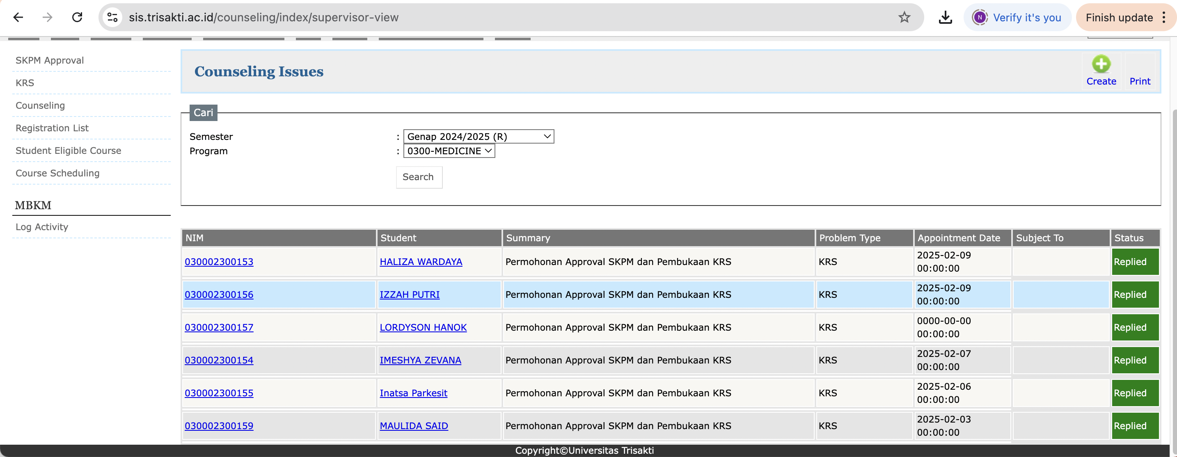Open the downloads icon
Viewport: 1177px width, 457px height.
pos(946,17)
